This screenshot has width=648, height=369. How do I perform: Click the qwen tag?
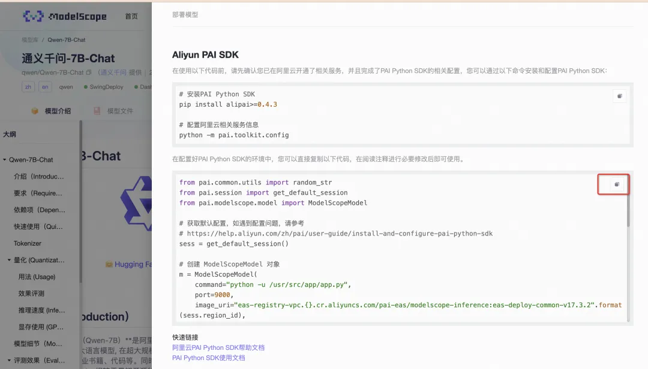pyautogui.click(x=66, y=87)
